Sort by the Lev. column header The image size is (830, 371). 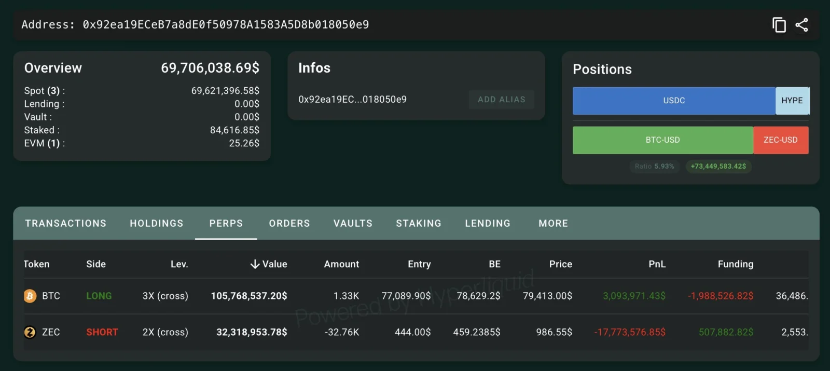pyautogui.click(x=179, y=264)
